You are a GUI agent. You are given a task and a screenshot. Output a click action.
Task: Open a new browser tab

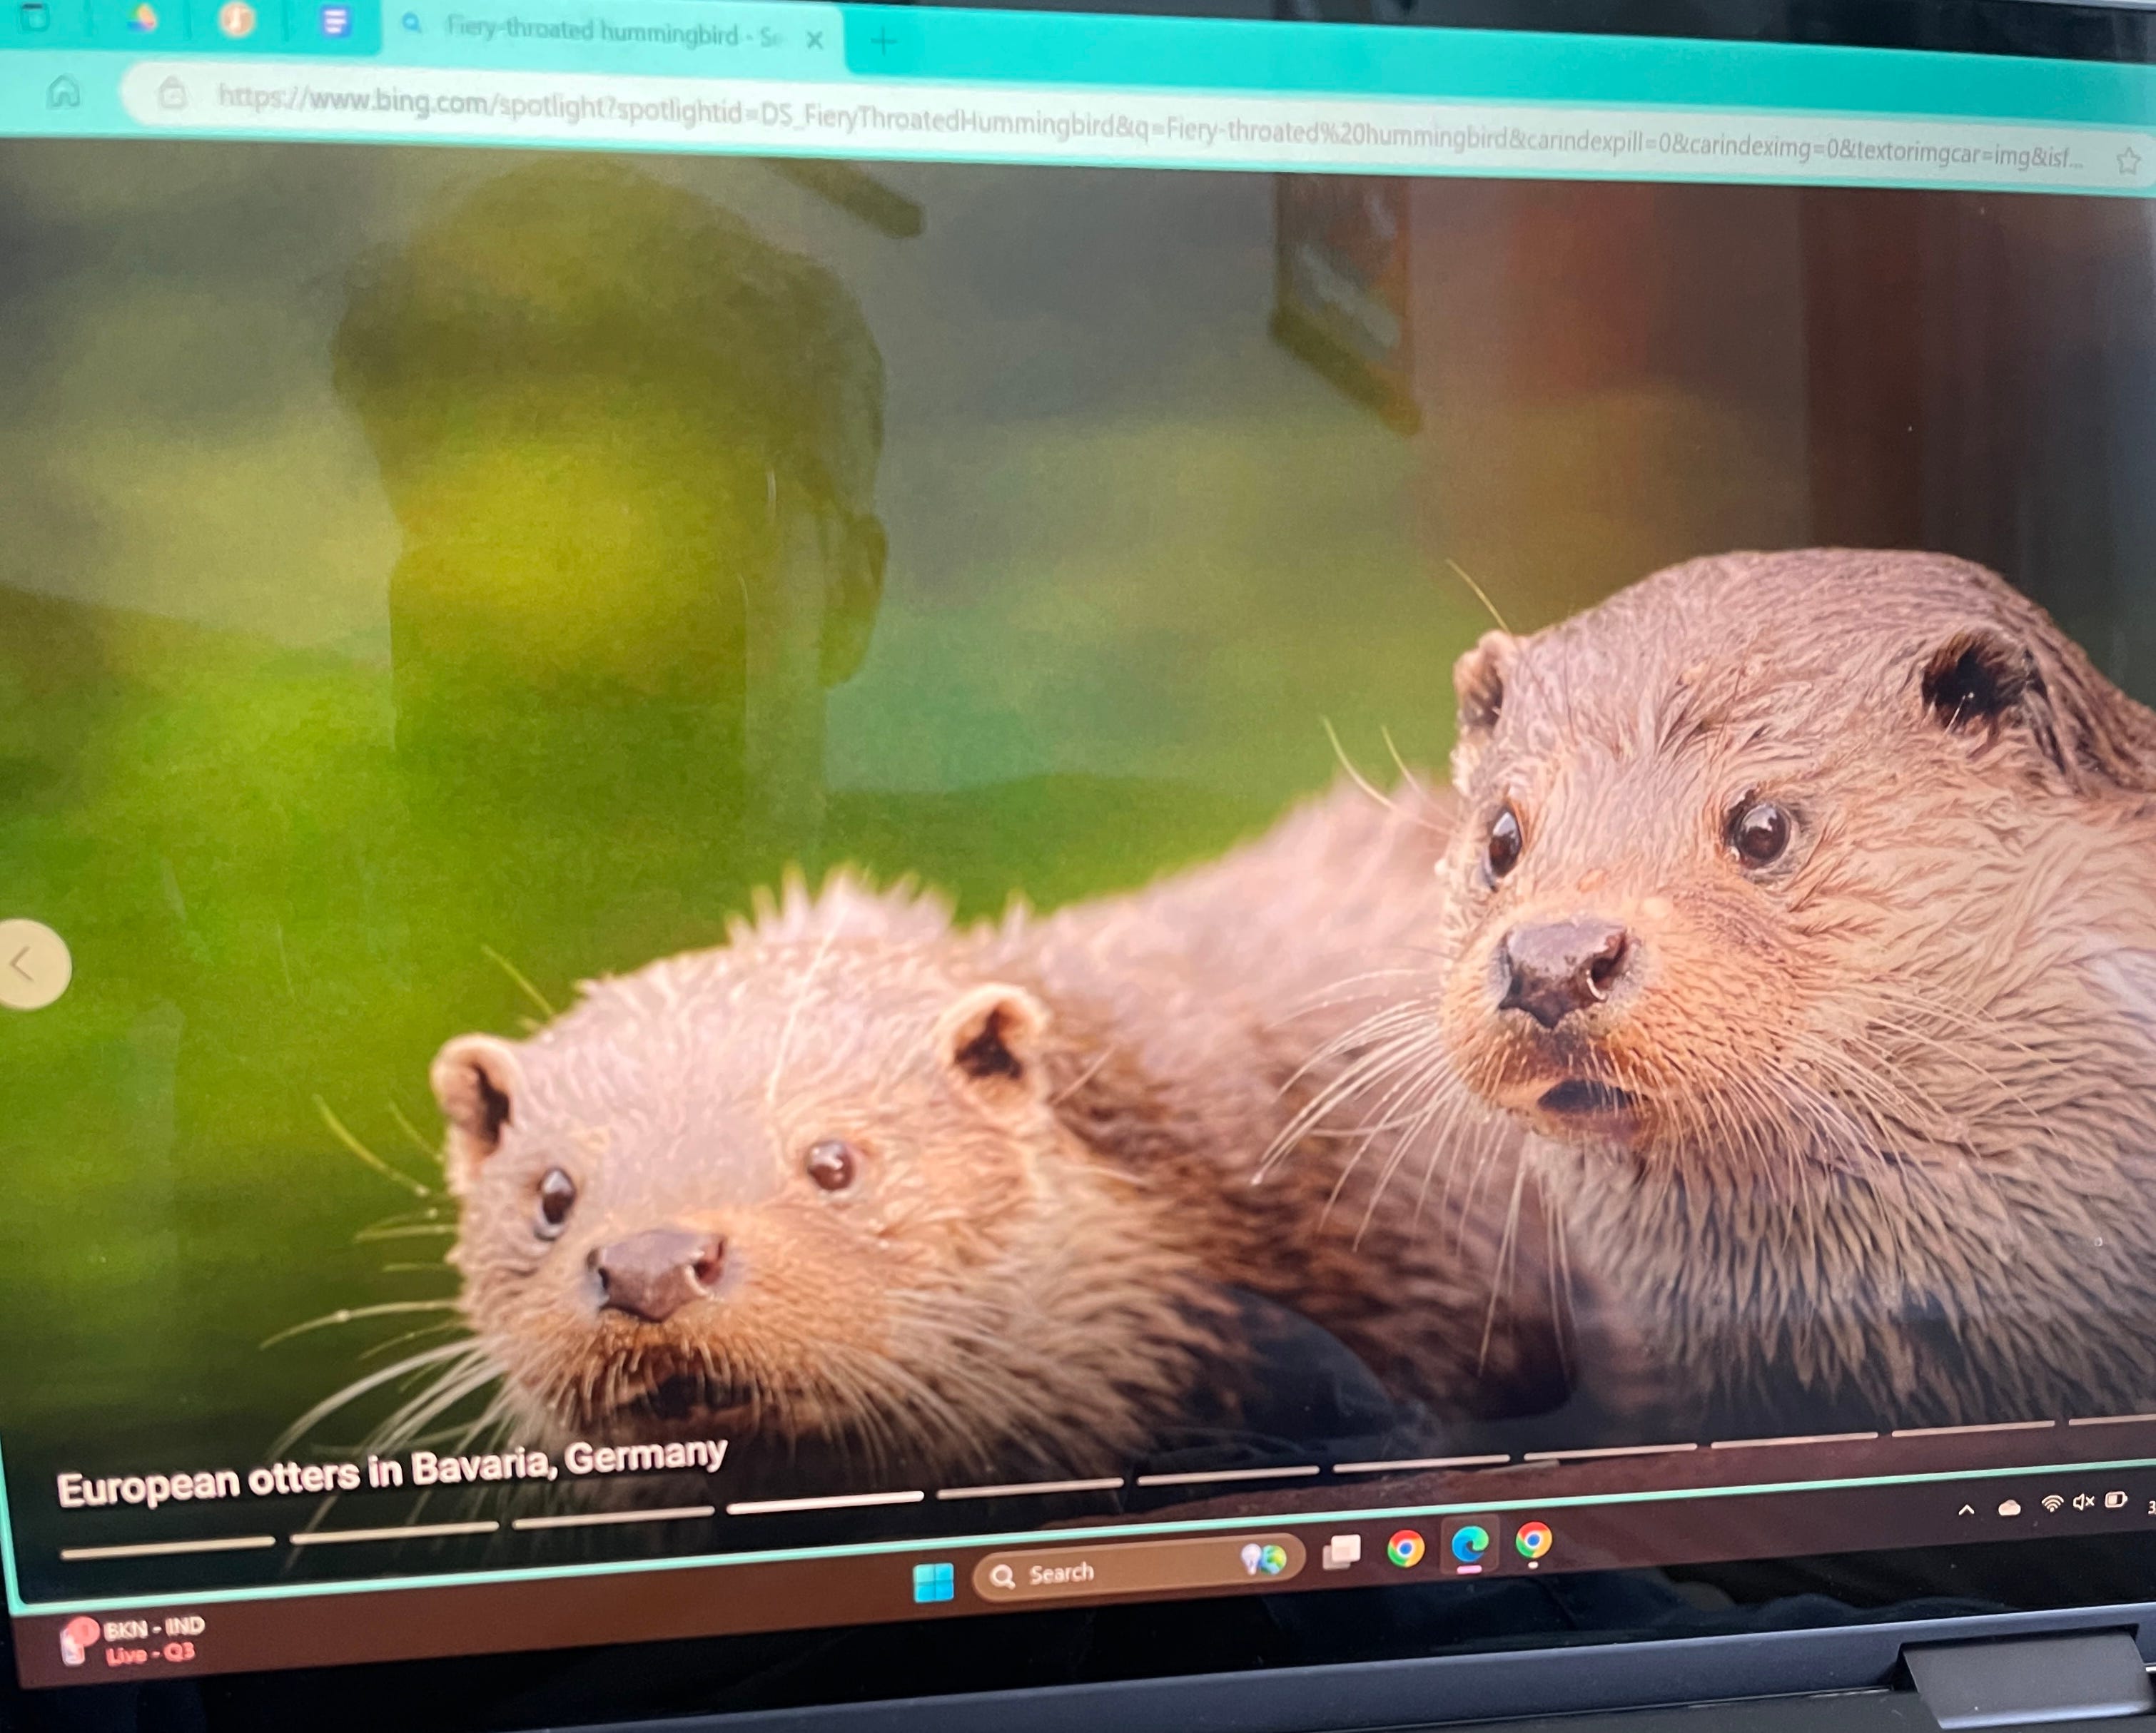883,41
